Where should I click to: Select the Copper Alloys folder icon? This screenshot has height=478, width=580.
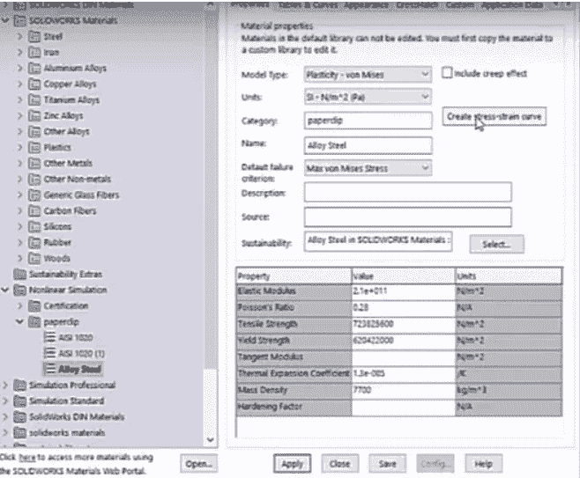(34, 84)
